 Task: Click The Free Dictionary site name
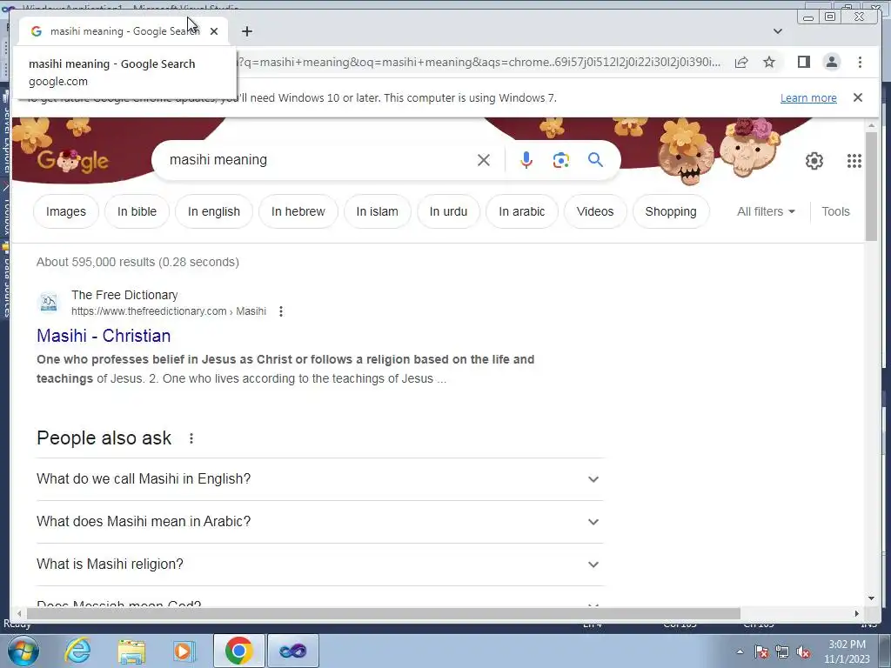pyautogui.click(x=124, y=295)
